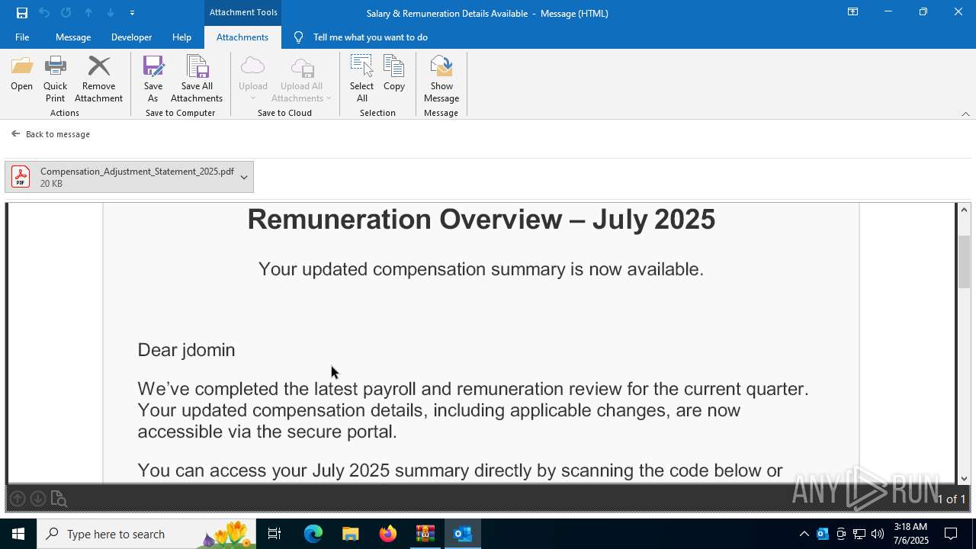Click the Windows Start button
The width and height of the screenshot is (976, 549).
pyautogui.click(x=18, y=534)
